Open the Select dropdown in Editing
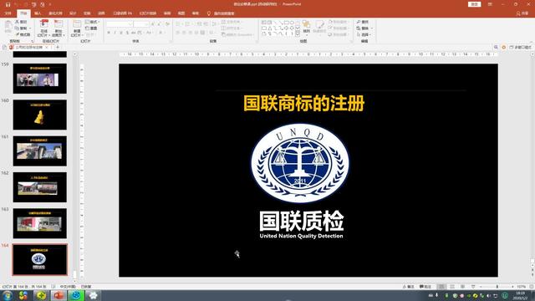The height and width of the screenshot is (301, 535). pos(364,34)
